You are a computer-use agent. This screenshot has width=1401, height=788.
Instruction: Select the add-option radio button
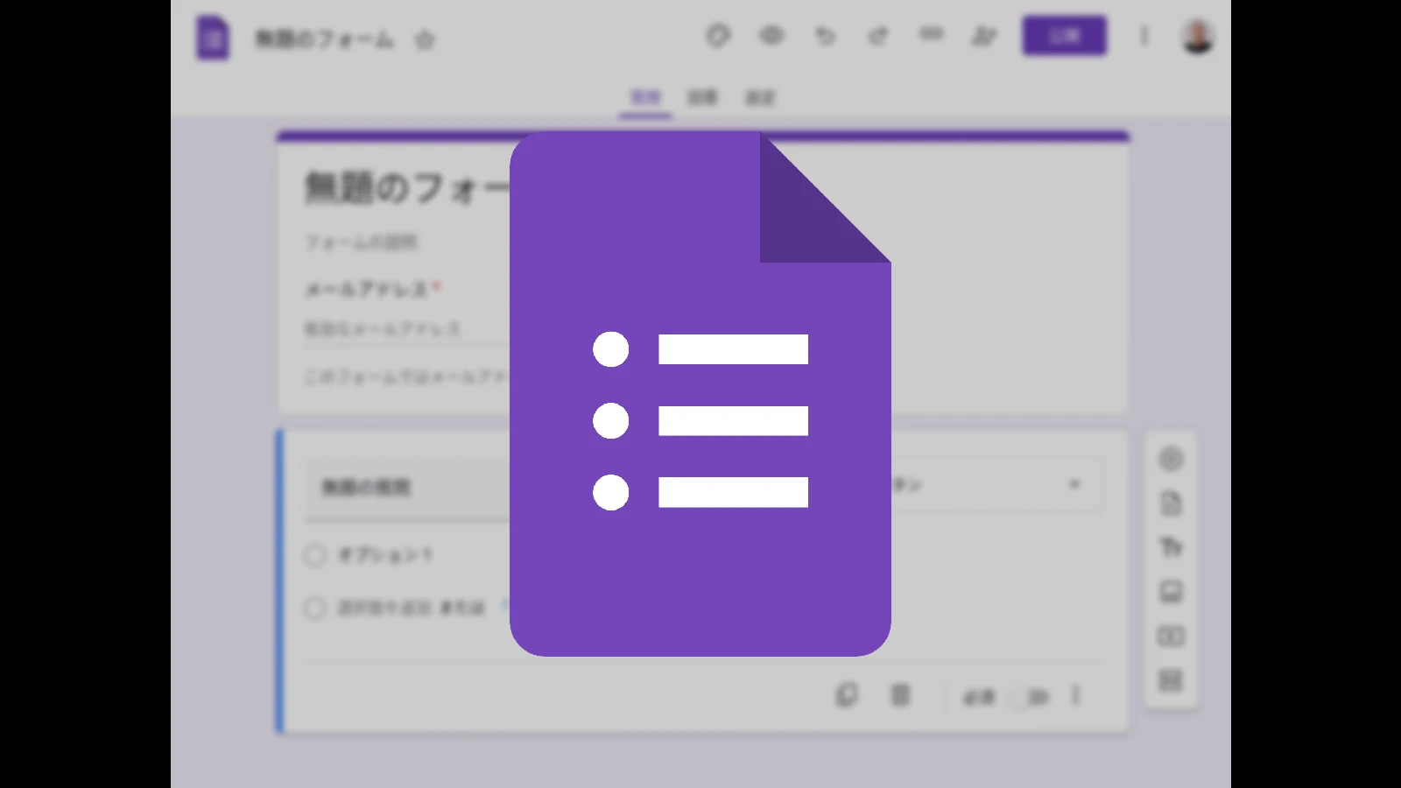pyautogui.click(x=315, y=608)
